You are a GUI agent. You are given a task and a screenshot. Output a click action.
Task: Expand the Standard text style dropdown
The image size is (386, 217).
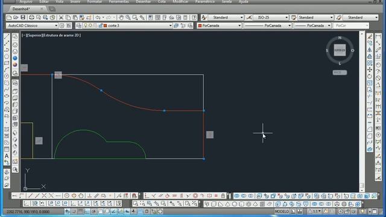[x=241, y=17]
